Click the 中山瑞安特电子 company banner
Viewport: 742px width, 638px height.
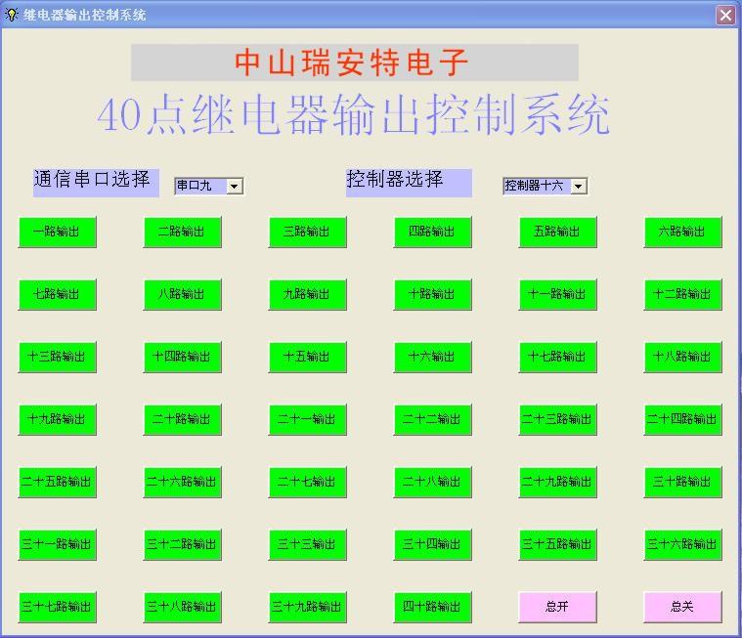tap(355, 63)
